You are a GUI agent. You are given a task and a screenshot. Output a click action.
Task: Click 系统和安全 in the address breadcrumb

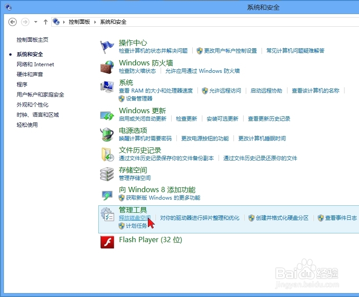pyautogui.click(x=113, y=22)
